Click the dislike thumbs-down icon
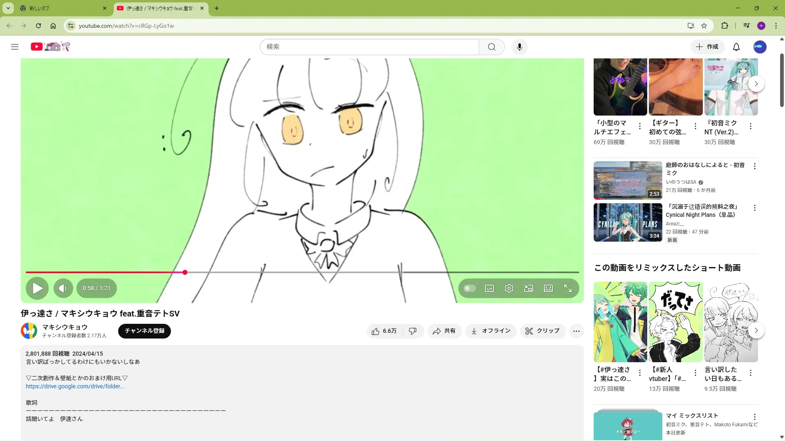 [413, 331]
